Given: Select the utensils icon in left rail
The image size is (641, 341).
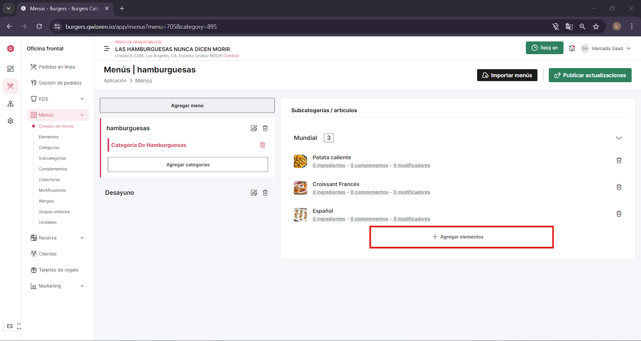Looking at the screenshot, I should point(10,86).
